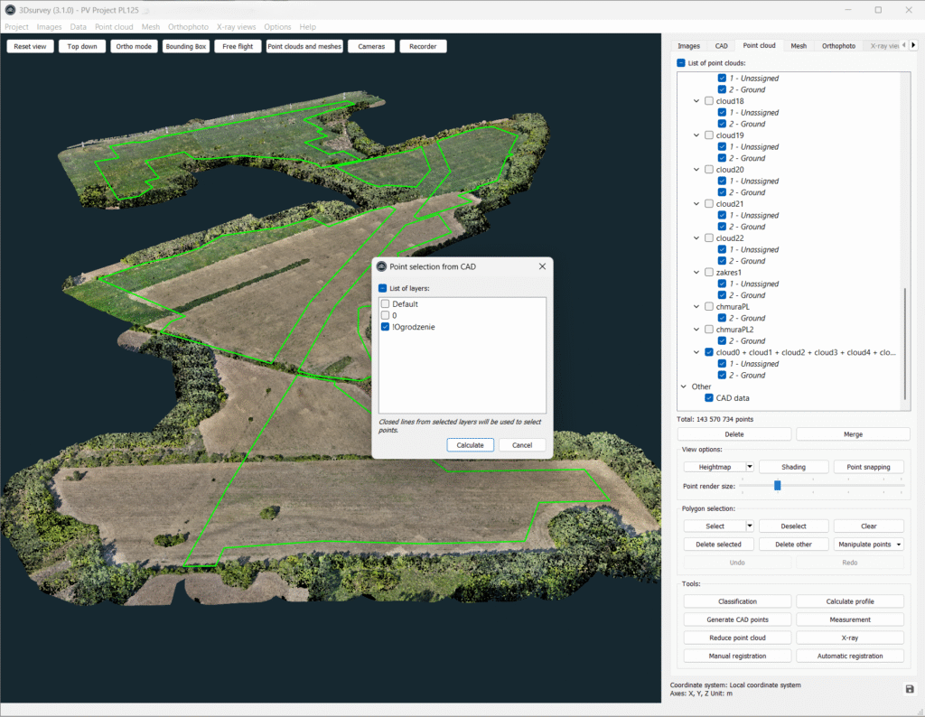Image resolution: width=925 pixels, height=717 pixels.
Task: Click the Delete other button
Action: click(x=793, y=545)
